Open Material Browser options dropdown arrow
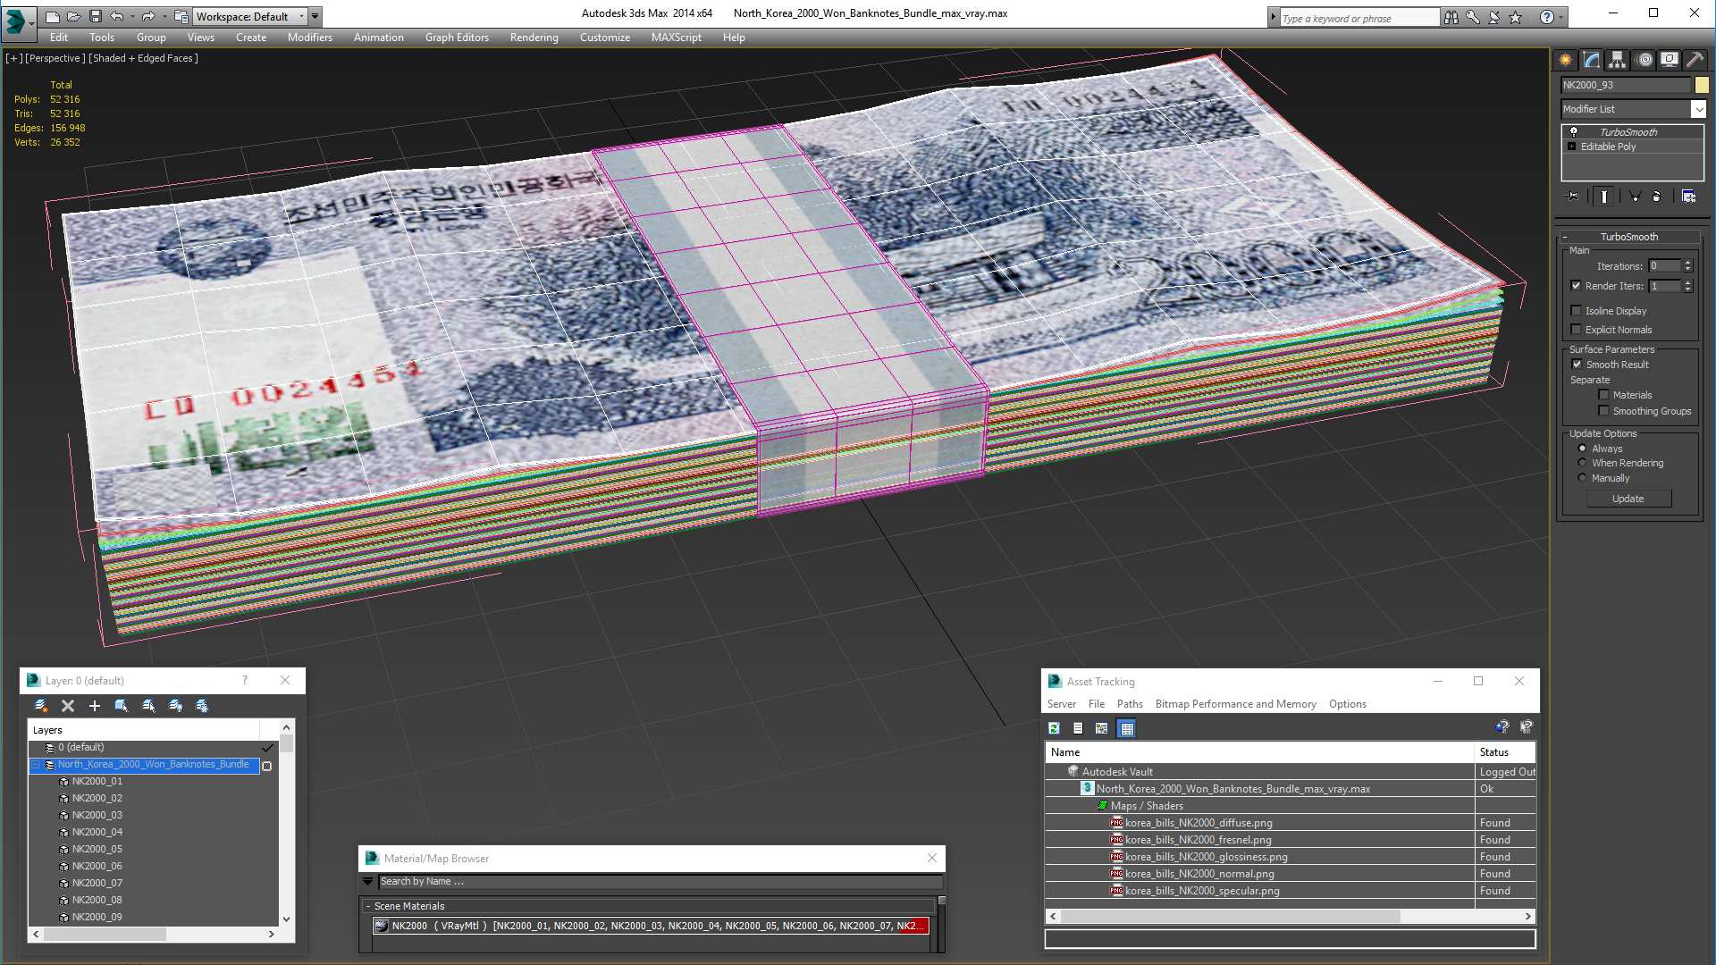This screenshot has height=965, width=1716. coord(367,882)
